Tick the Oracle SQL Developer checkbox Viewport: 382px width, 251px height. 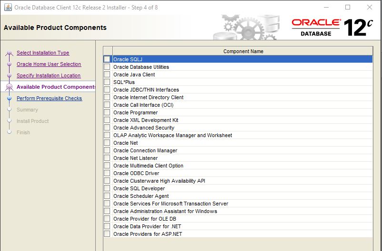click(x=107, y=188)
